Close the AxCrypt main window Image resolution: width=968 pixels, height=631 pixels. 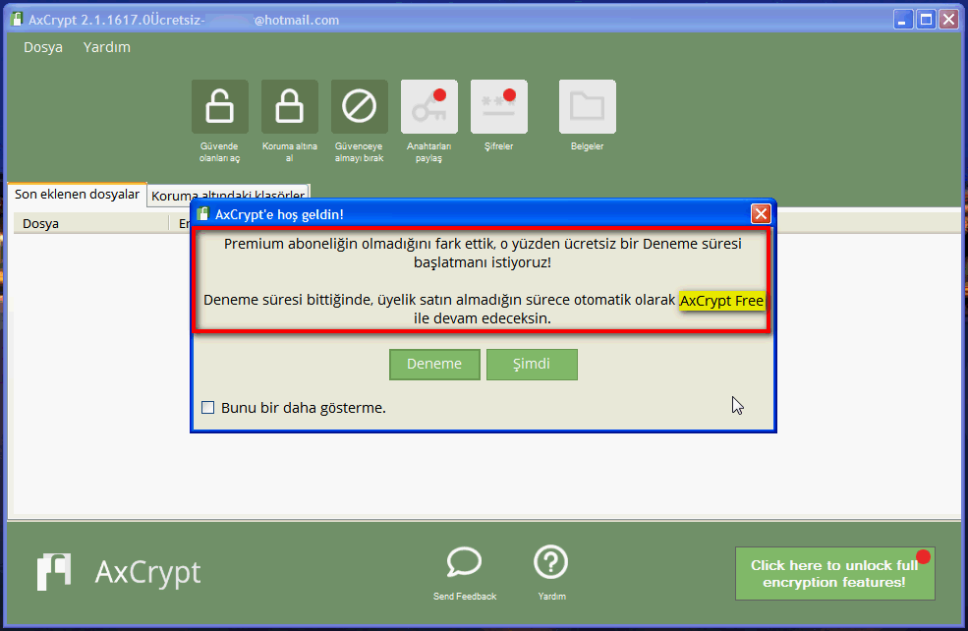(948, 20)
